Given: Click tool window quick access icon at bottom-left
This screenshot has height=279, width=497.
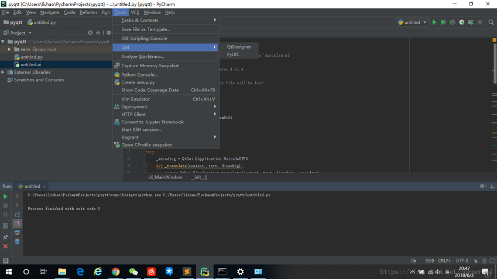Looking at the screenshot, I should point(5,261).
